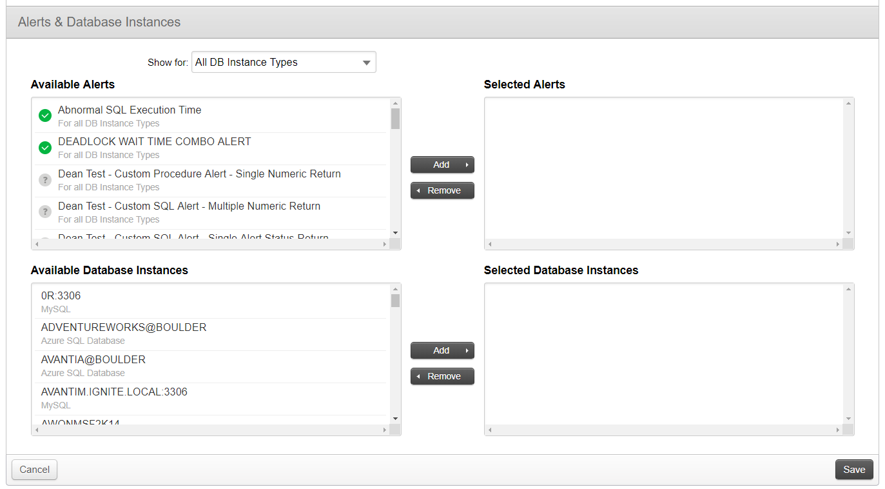Click Available Alerts vertical scrollbar down arrow
The width and height of the screenshot is (885, 489).
point(395,233)
